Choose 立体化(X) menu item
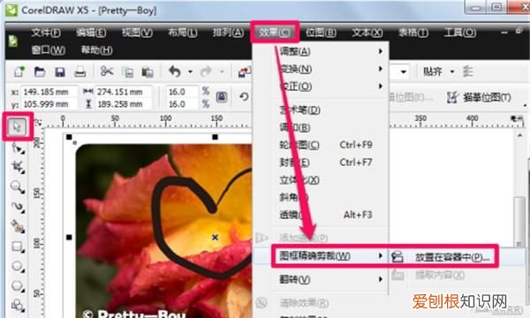Screen dimensions: 530x318 [321, 180]
